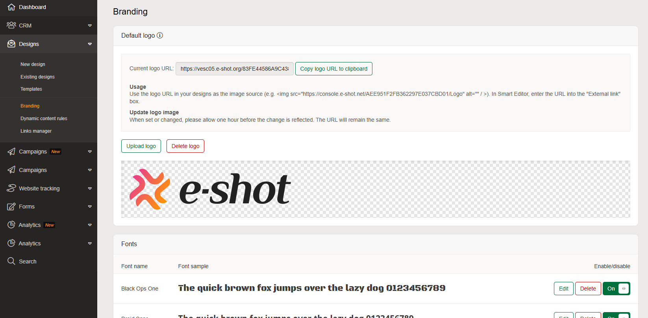Click the Default logo info icon

[x=160, y=35]
